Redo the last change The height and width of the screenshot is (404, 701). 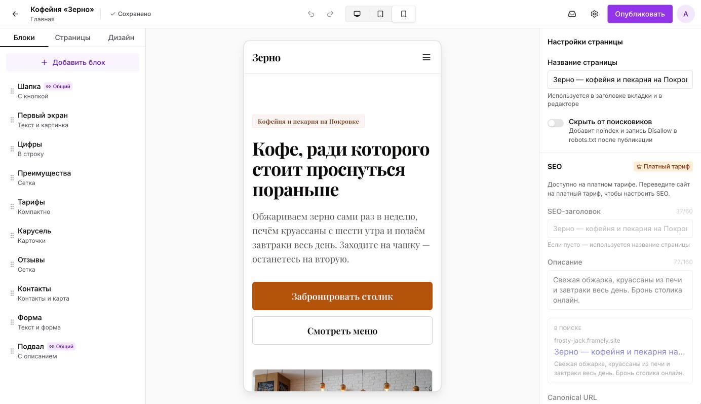tap(330, 14)
